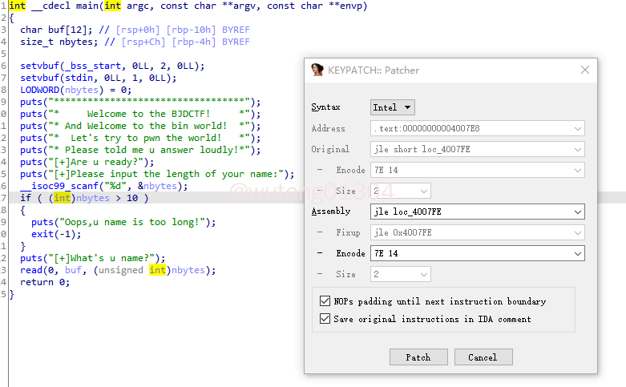Screen dimensions: 626x387
Task: Click the KEYPATCH dialog title icon
Action: point(317,70)
